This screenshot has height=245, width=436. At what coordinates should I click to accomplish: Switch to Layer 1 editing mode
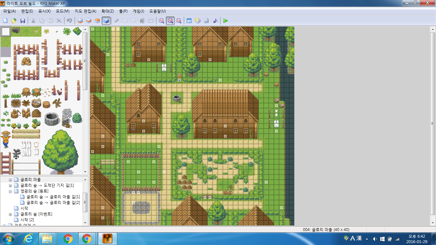(80, 21)
